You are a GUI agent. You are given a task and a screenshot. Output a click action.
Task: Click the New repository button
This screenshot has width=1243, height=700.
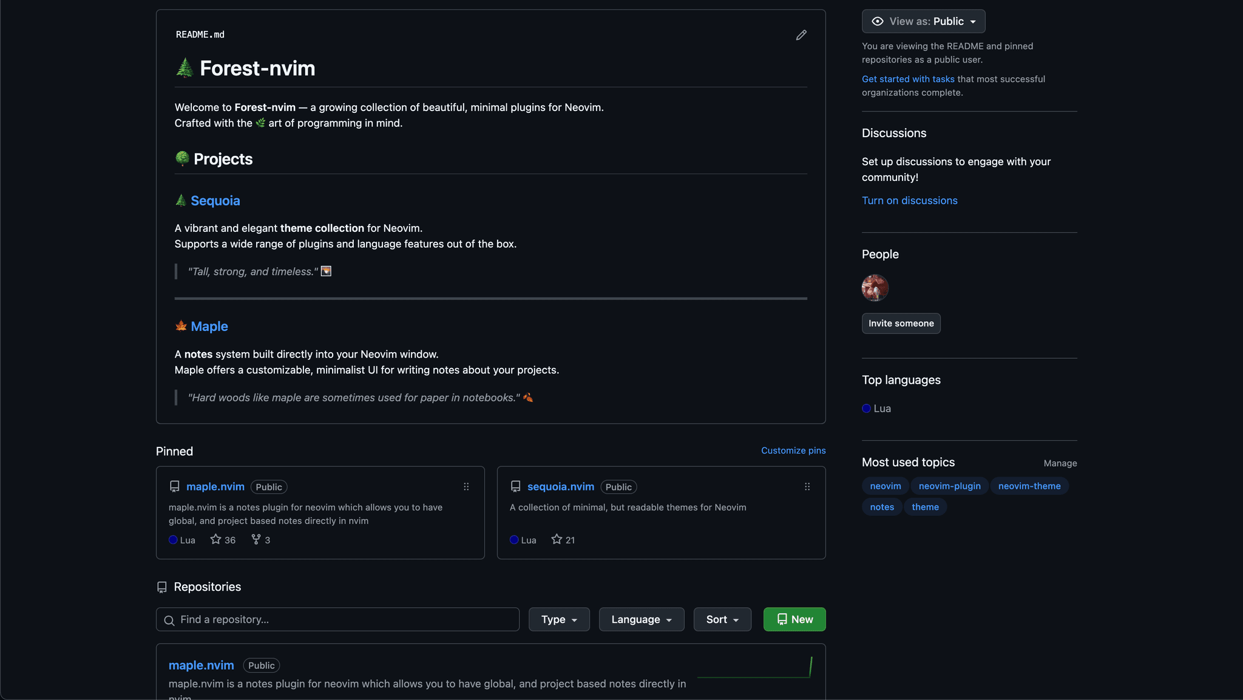click(794, 619)
